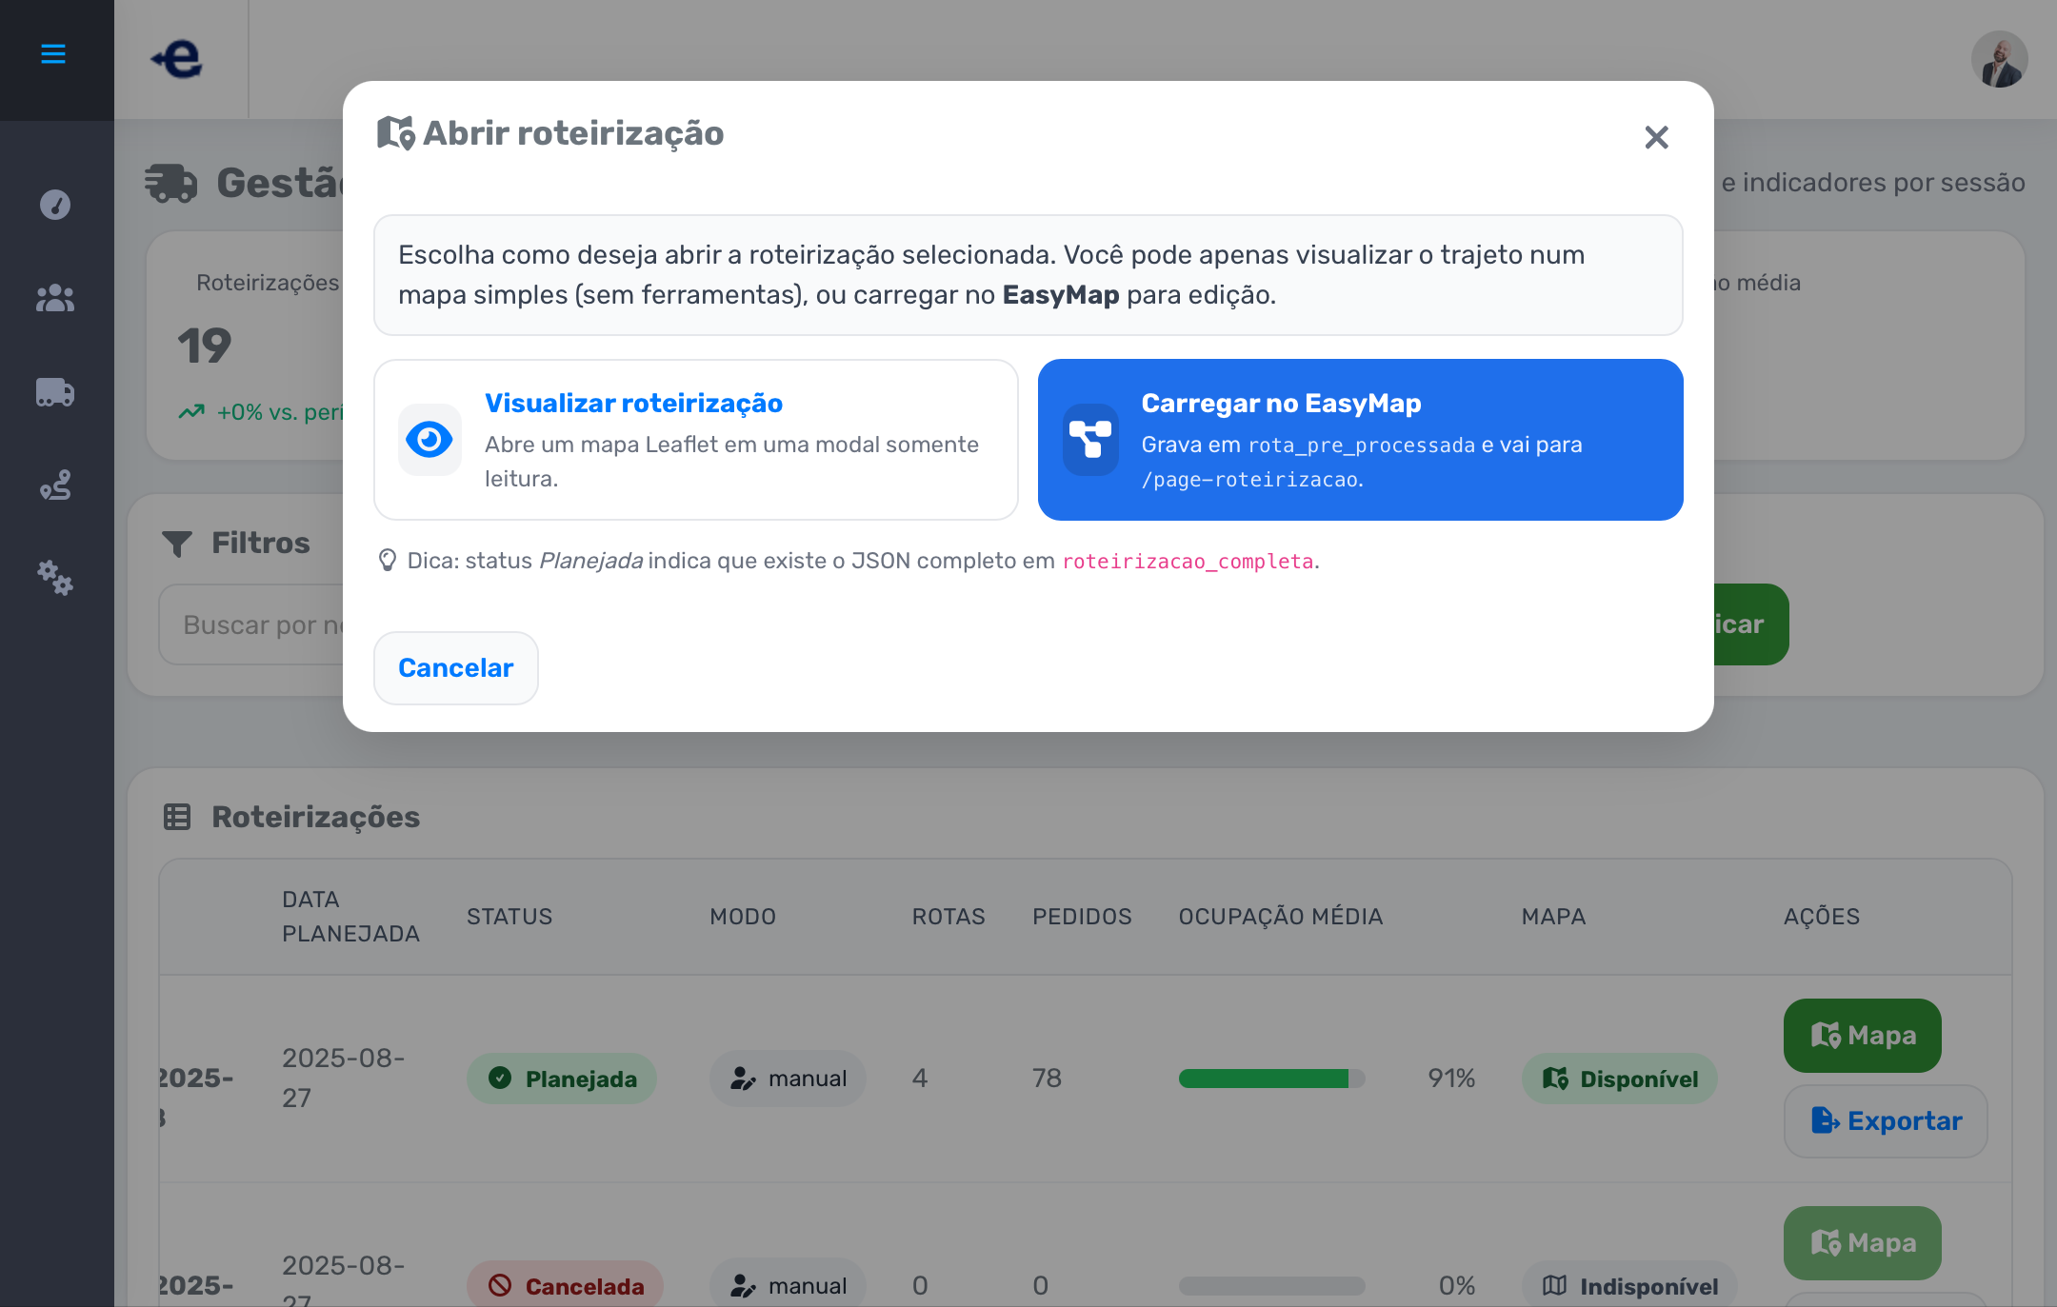The height and width of the screenshot is (1307, 2057).
Task: Click Mapa button for Cancelada row
Action: click(x=1862, y=1243)
